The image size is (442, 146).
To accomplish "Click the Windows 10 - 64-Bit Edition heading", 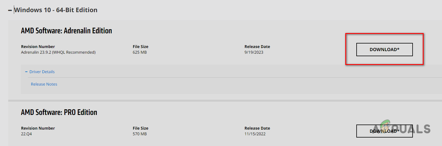I will (x=56, y=10).
